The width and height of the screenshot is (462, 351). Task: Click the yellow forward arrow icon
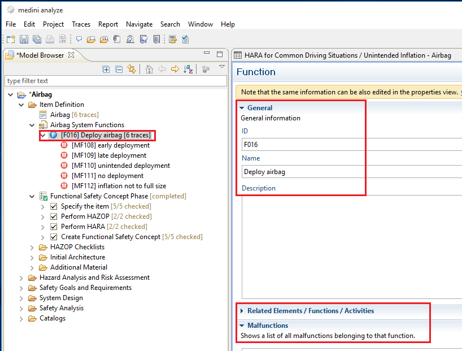coord(175,69)
